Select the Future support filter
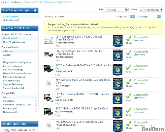165x132 pixels. [x=10, y=108]
